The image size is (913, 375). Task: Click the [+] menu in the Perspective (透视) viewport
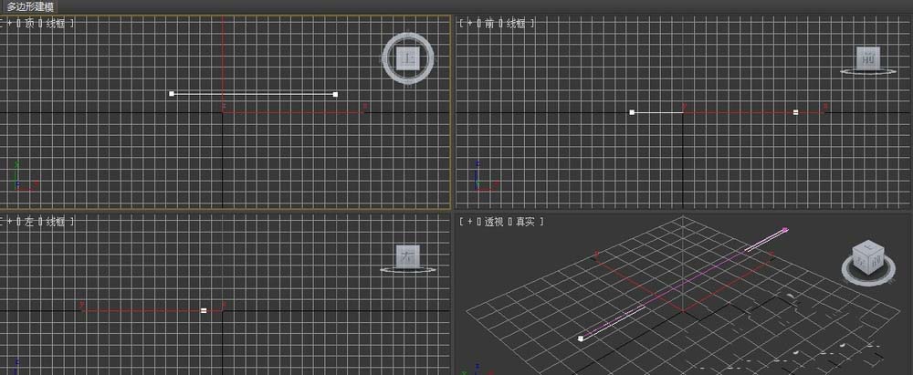pos(470,222)
